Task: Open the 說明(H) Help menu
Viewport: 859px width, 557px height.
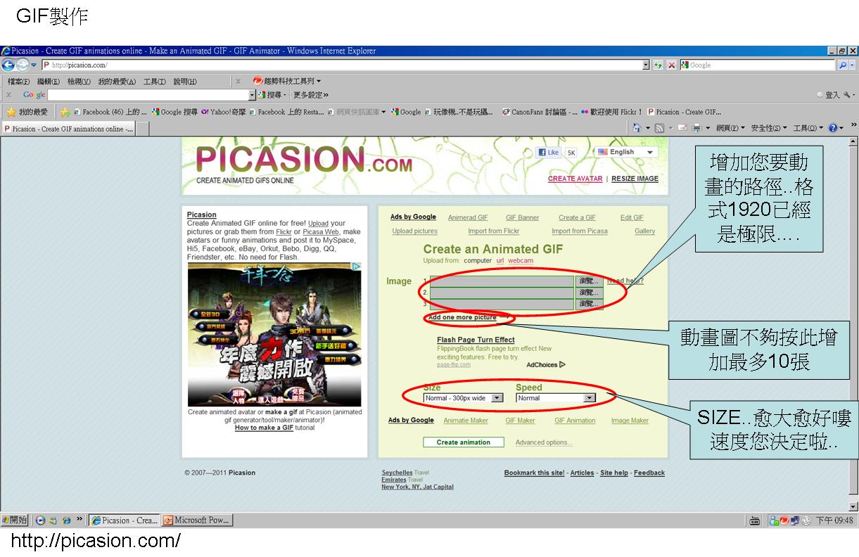Action: (x=185, y=82)
